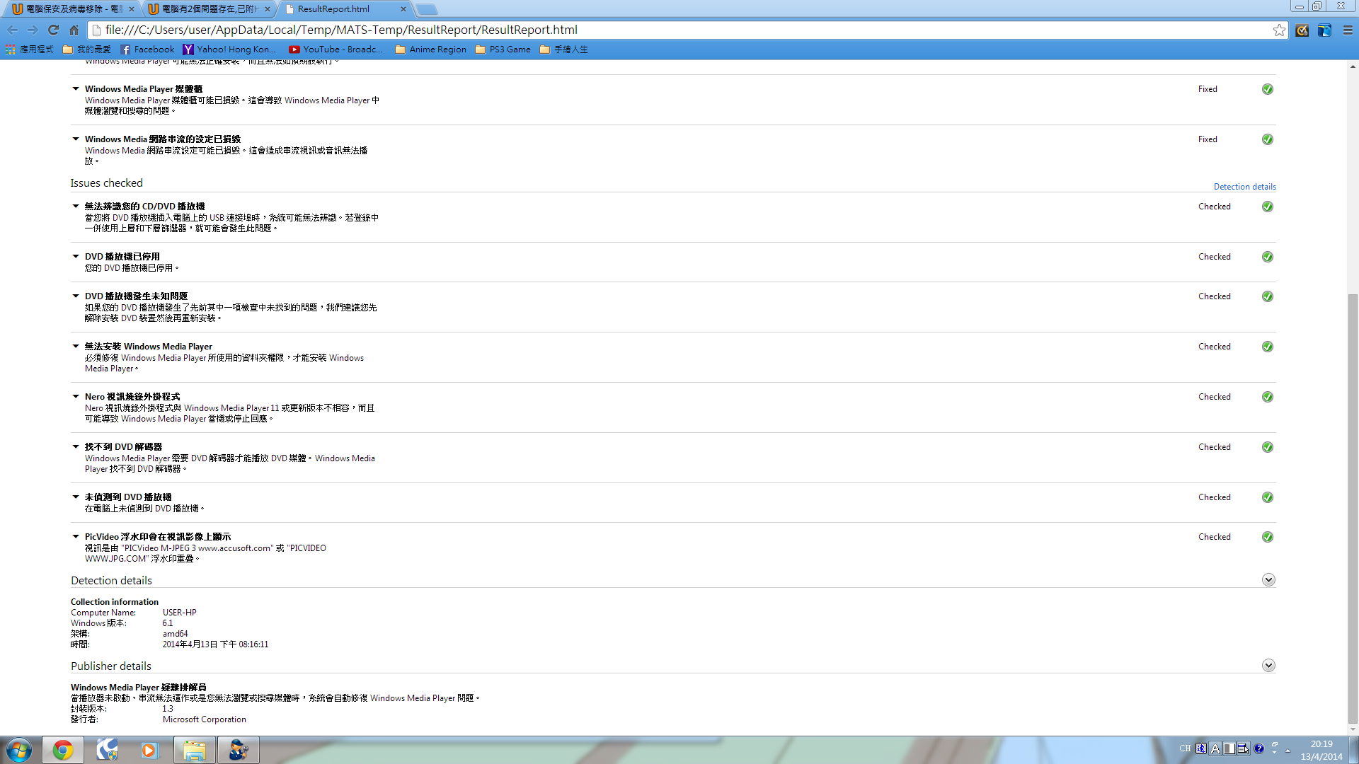This screenshot has height=764, width=1359.
Task: Click green check for Nero 視訊燒錄 row
Action: tap(1268, 397)
